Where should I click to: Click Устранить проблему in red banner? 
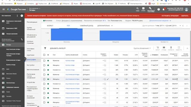coord(170,16)
